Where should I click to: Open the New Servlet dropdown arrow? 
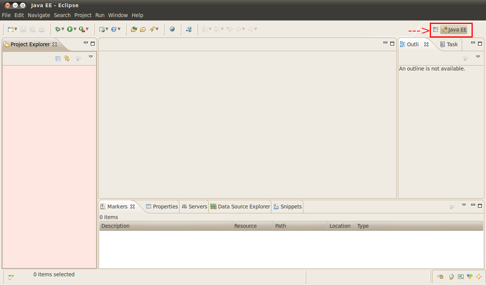119,29
